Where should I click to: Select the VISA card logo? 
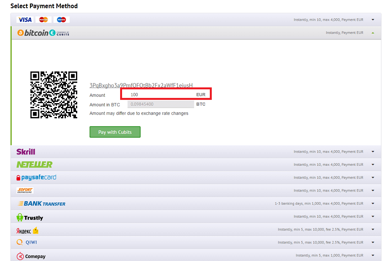(25, 20)
